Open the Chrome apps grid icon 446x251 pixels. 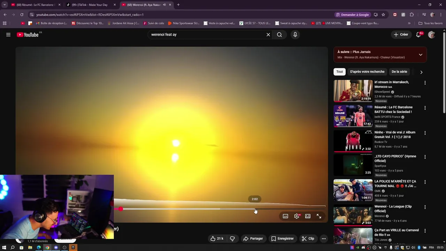tap(5, 23)
